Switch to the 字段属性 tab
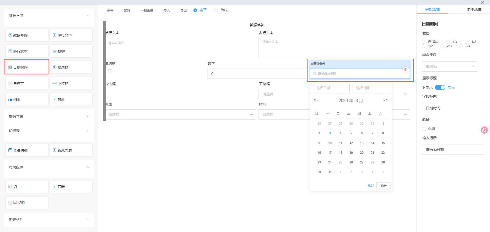Viewport: 490px width, 232px height. click(x=432, y=9)
